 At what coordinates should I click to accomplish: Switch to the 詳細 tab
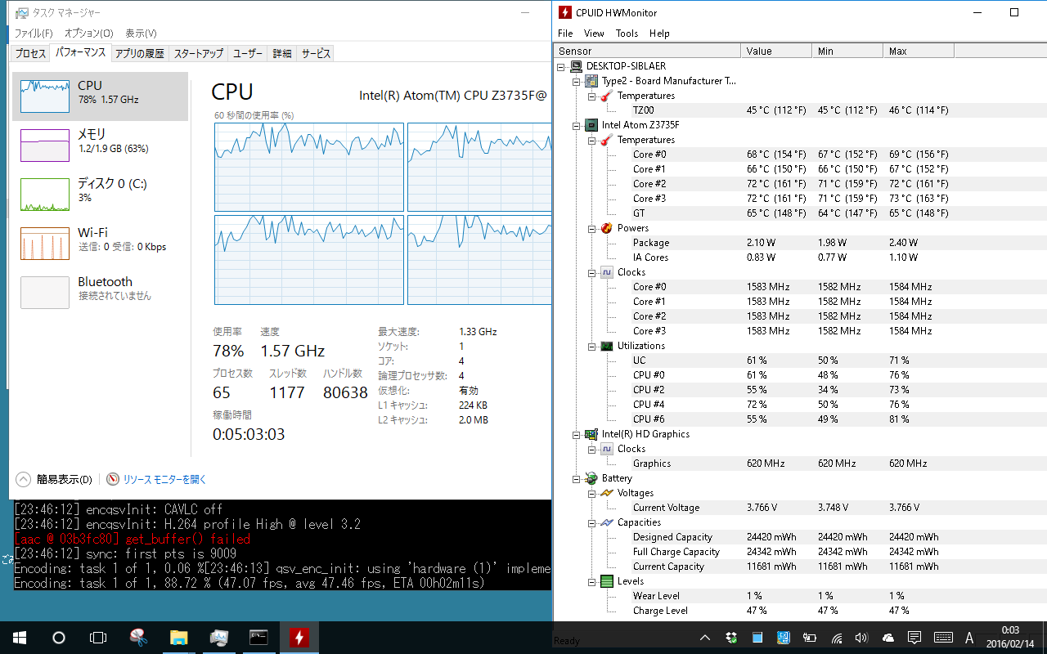click(x=282, y=53)
